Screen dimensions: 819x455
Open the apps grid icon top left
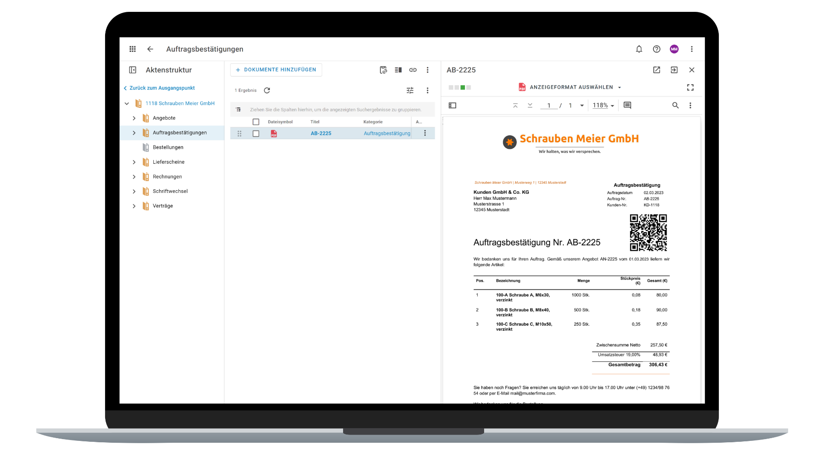[132, 49]
